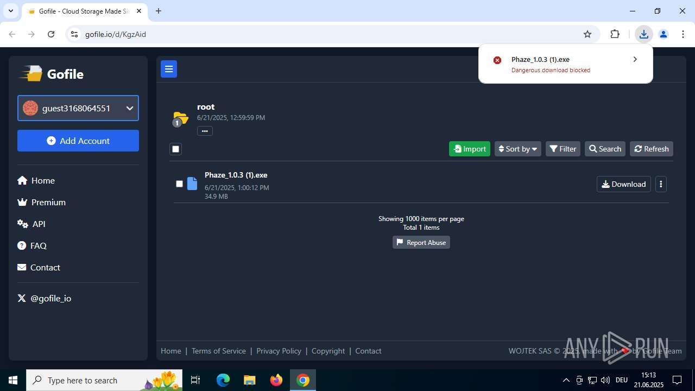Open Terms of Service link
The height and width of the screenshot is (391, 695).
(219, 351)
